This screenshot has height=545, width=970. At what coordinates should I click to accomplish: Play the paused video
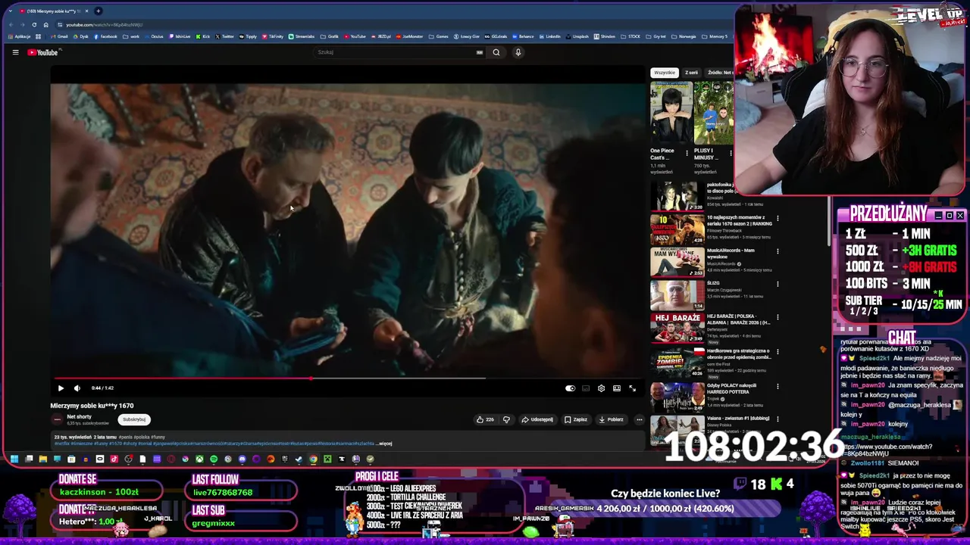coord(61,388)
